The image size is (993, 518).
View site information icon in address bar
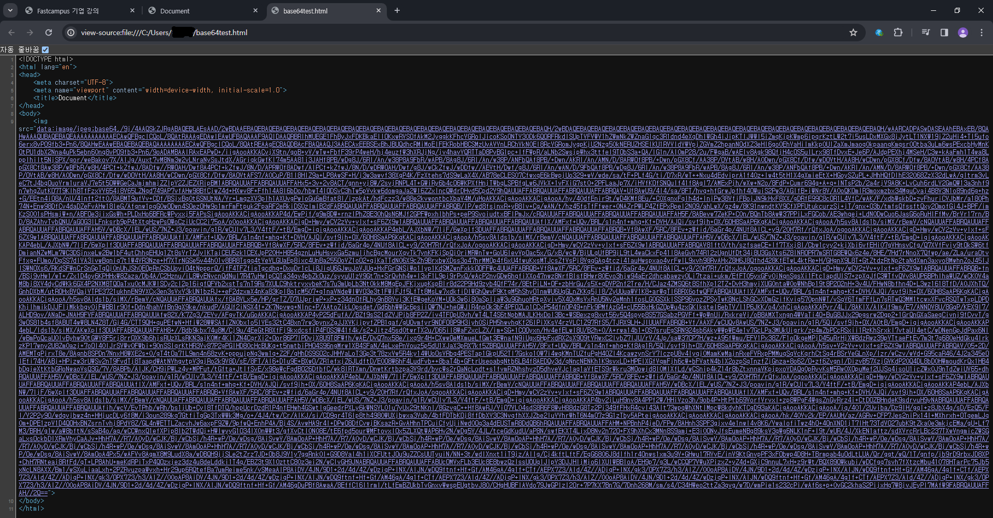coord(71,33)
